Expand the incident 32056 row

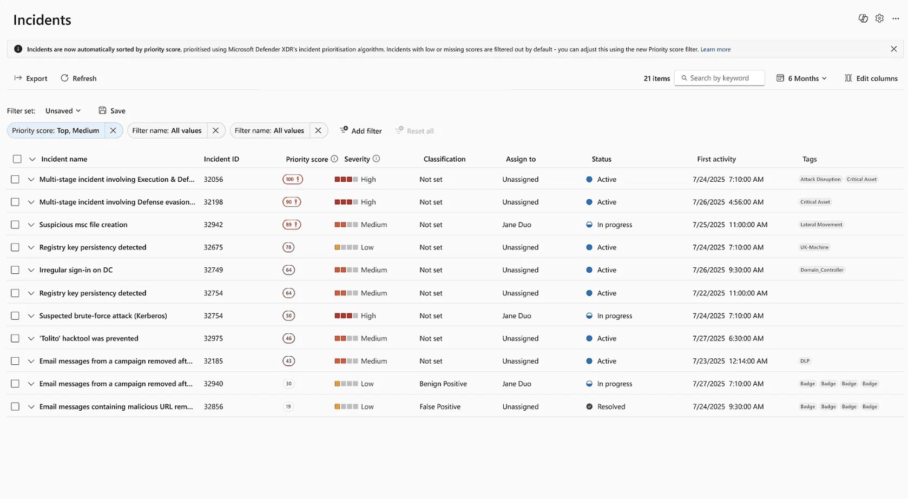[x=31, y=180]
